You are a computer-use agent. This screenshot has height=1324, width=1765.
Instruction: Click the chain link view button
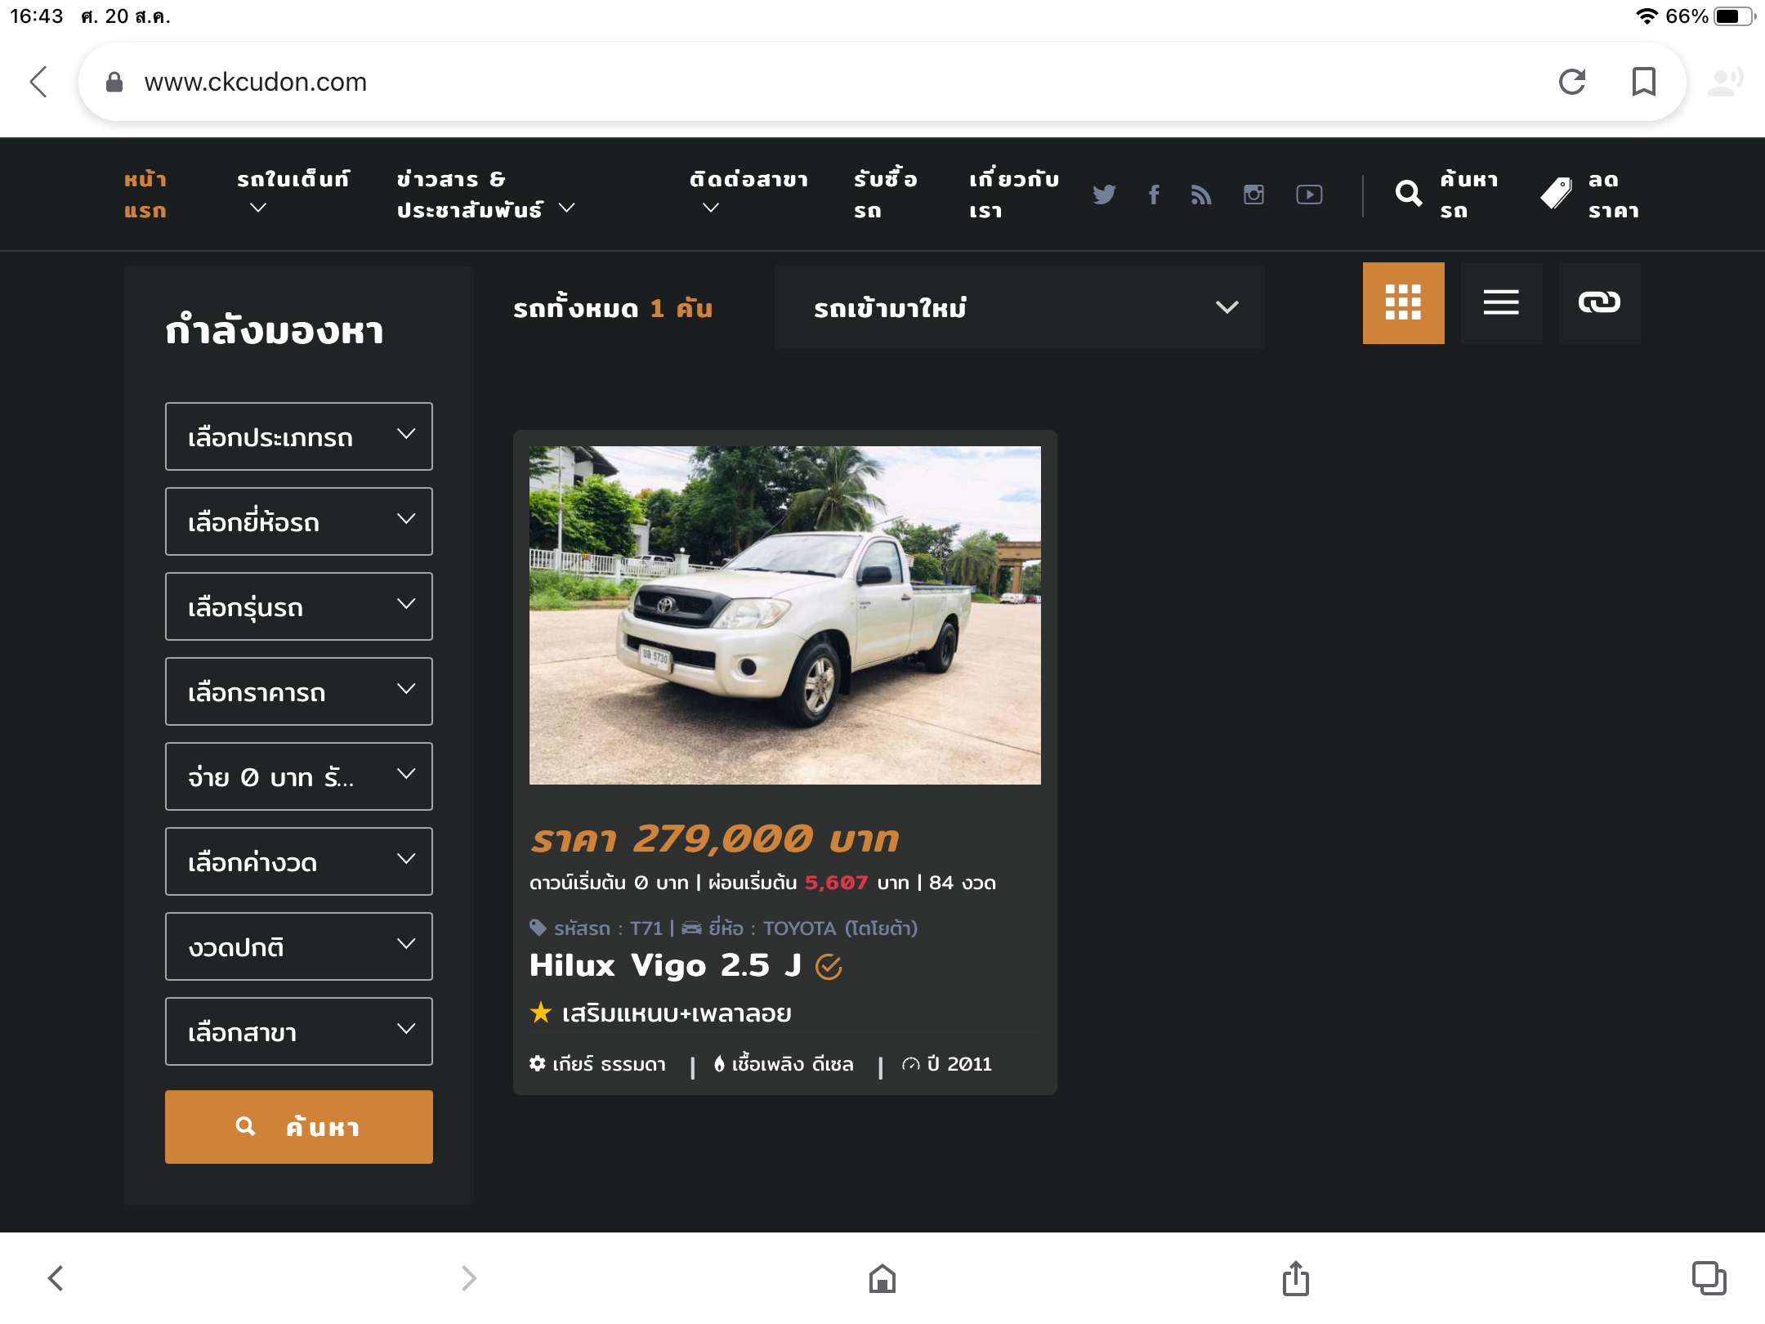(1599, 303)
